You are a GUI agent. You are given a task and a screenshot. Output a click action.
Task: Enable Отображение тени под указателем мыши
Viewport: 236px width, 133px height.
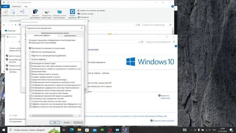coord(31,93)
